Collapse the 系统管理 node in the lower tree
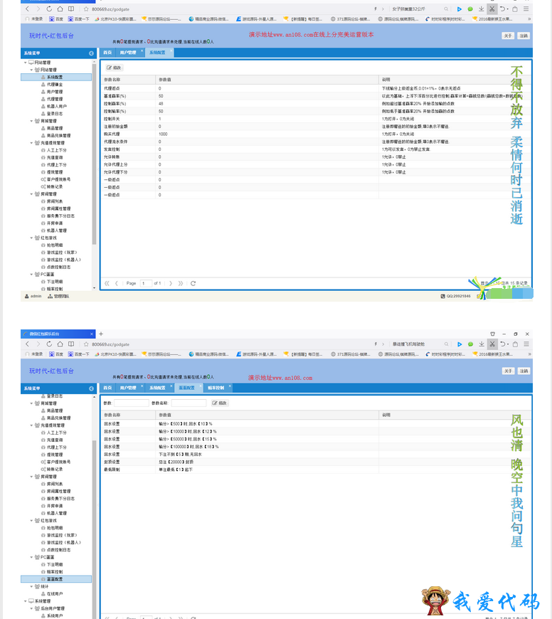Screen dimensions: 552x619 click(26, 601)
